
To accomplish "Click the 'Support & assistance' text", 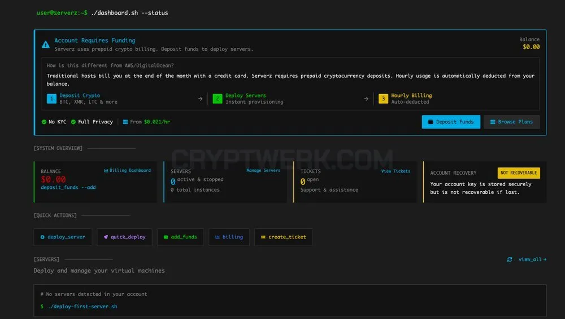I will [329, 189].
